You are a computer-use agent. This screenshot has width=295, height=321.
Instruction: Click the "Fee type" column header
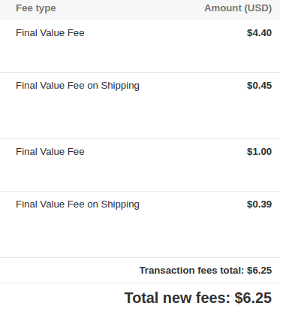36,8
